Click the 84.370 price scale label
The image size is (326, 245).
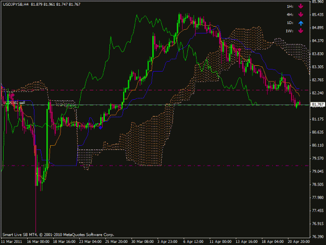click(318, 41)
